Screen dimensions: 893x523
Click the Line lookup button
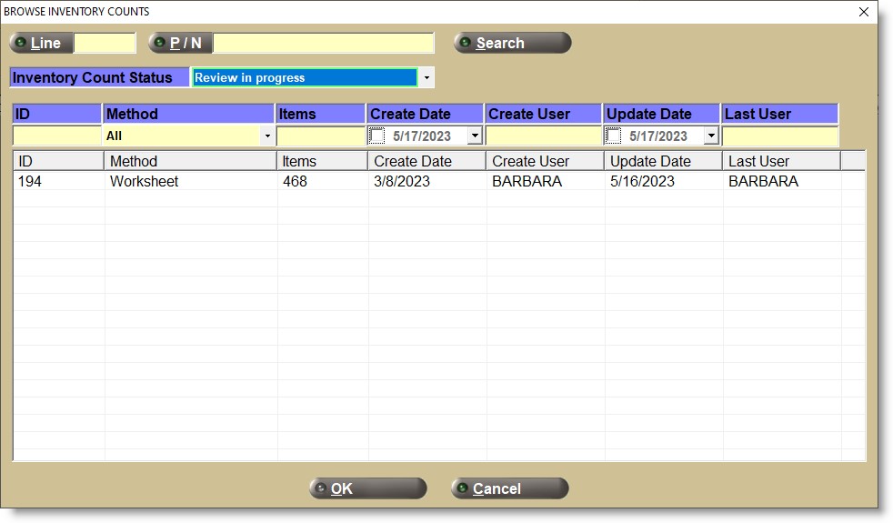coord(40,43)
